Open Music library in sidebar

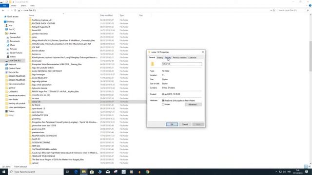[x=12, y=45]
